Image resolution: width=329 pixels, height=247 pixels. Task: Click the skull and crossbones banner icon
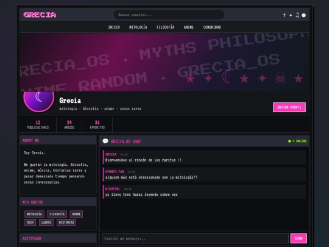click(x=280, y=78)
